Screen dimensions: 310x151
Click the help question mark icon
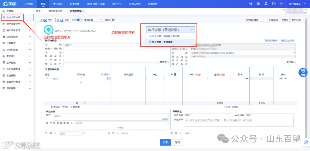pos(274,3)
